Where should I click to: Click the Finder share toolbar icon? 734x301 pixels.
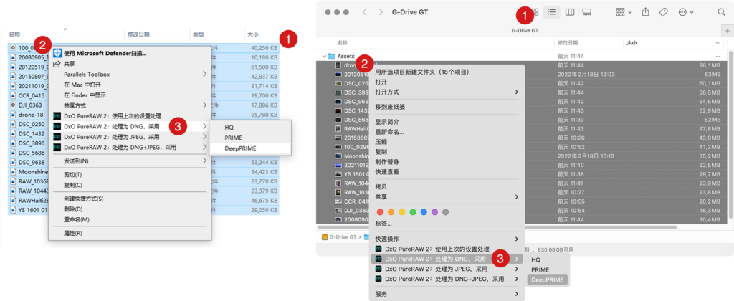[x=646, y=12]
